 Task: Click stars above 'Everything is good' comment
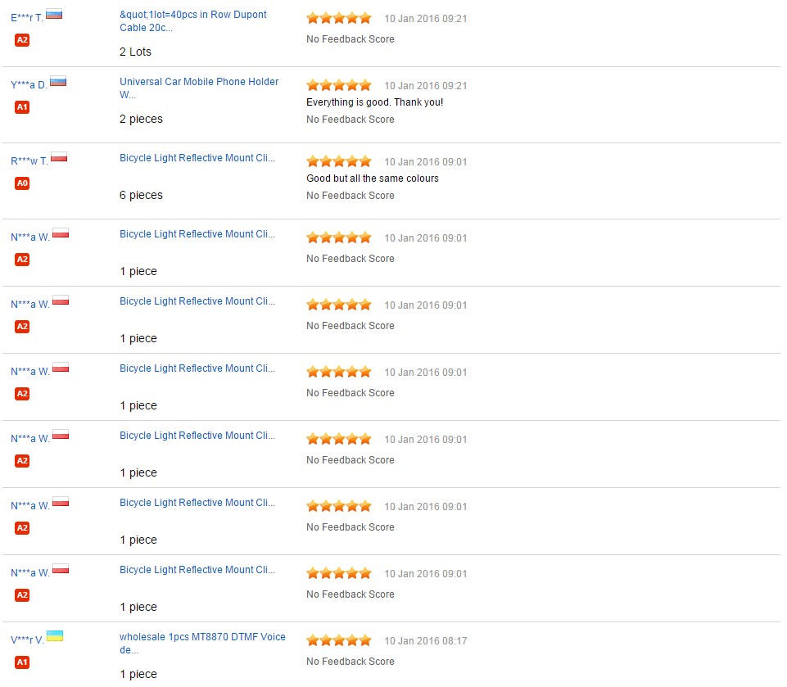[338, 85]
